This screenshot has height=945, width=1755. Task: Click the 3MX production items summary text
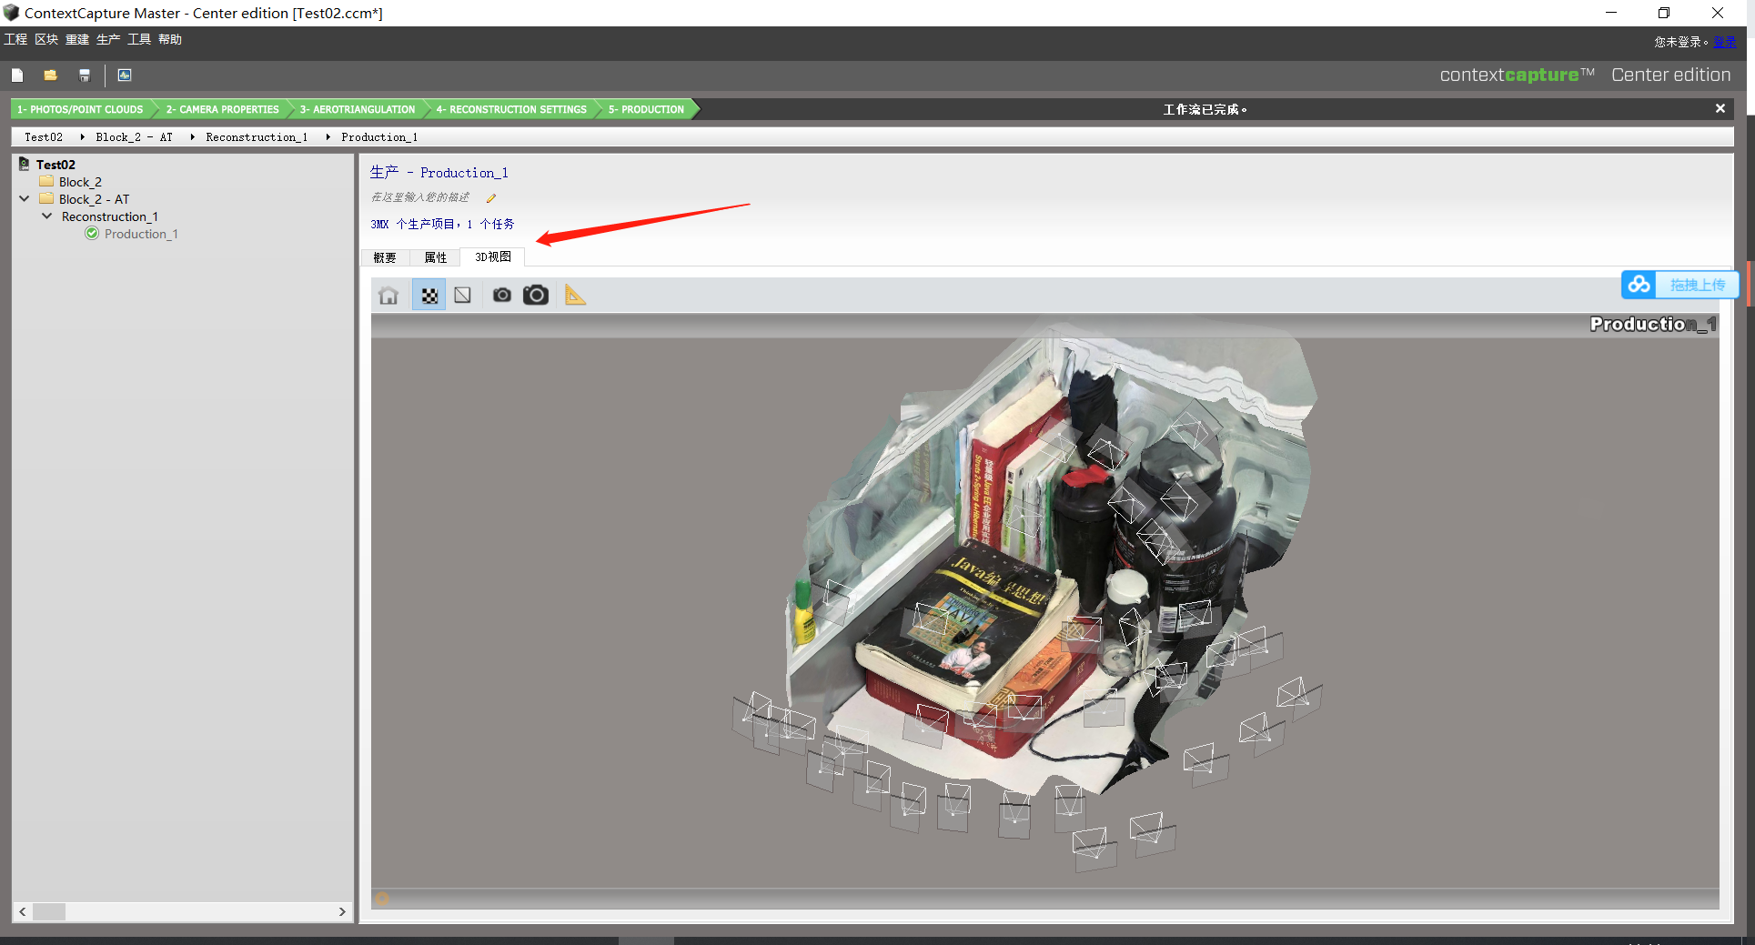[442, 224]
